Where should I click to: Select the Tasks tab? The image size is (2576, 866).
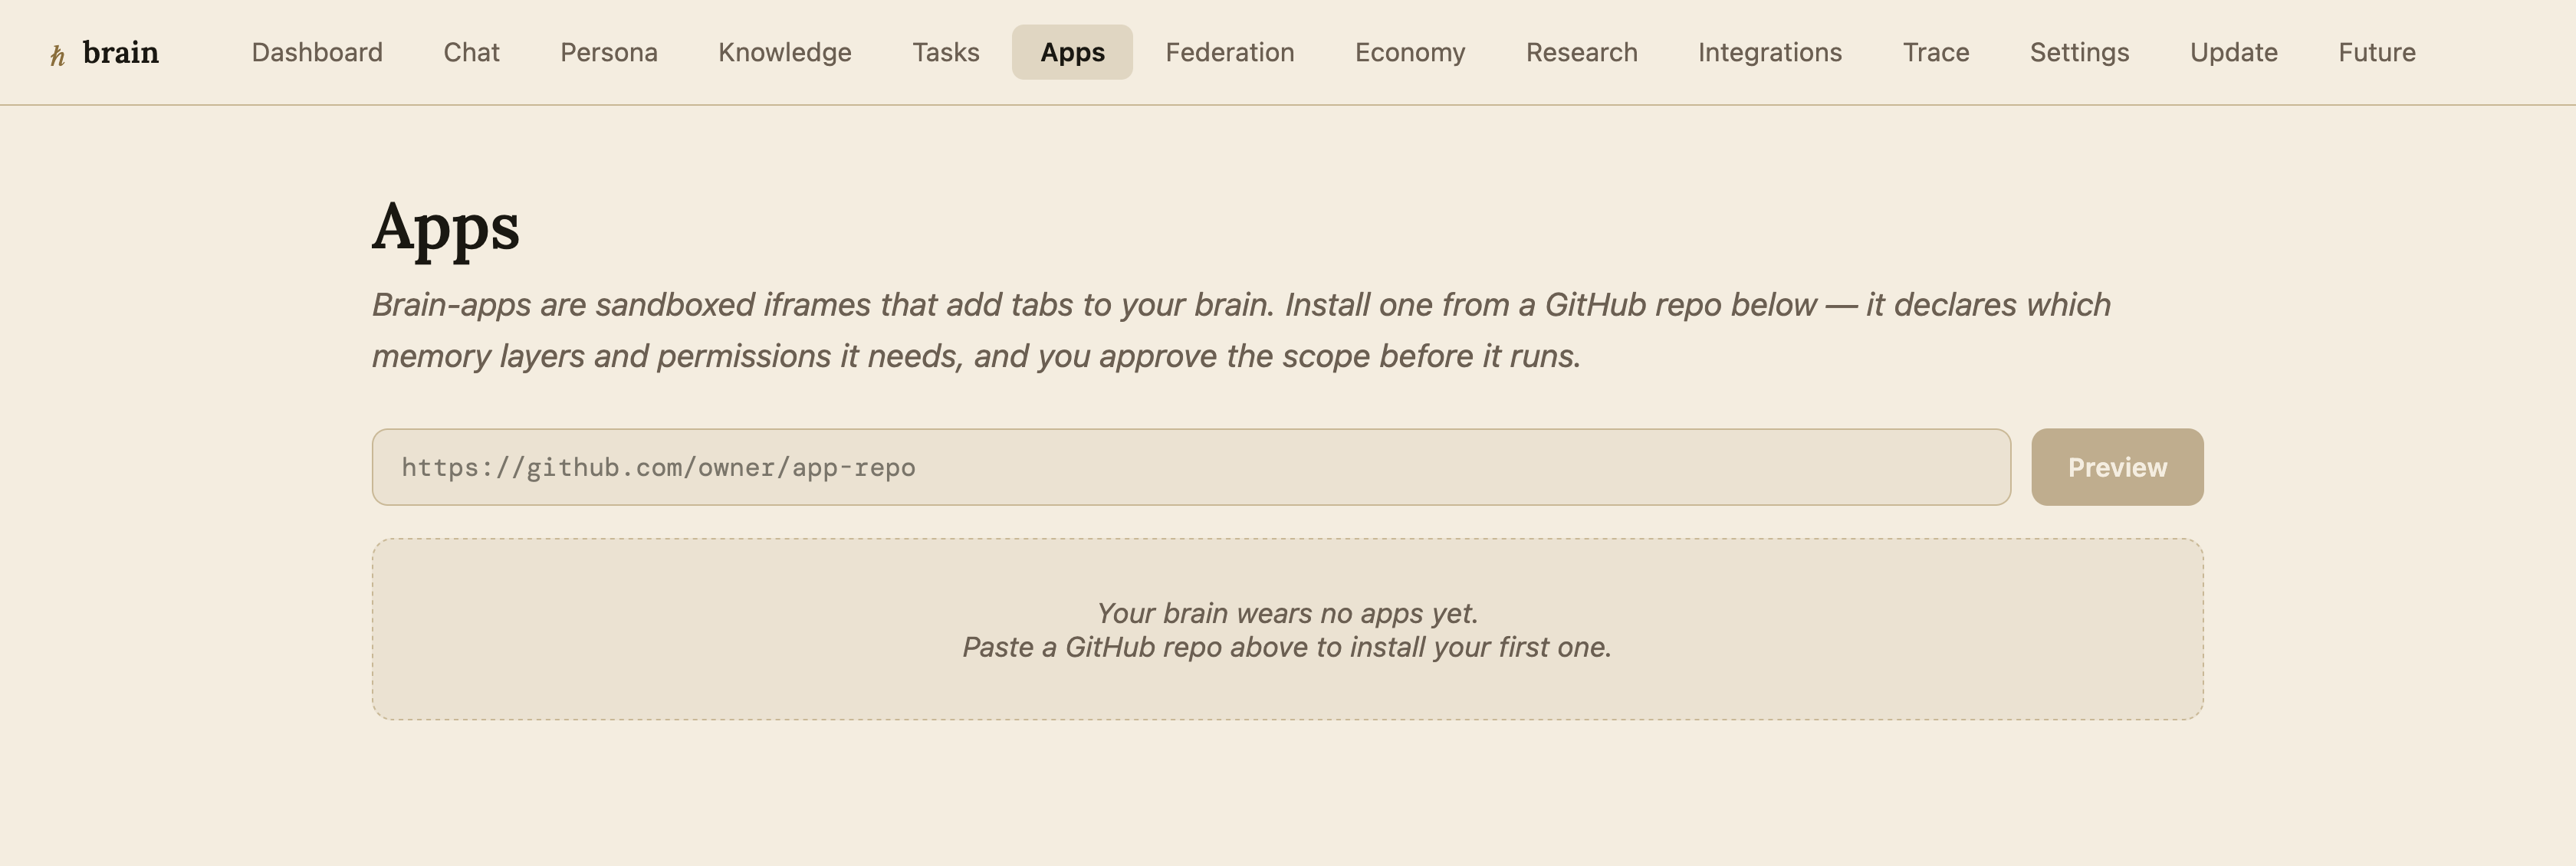[946, 52]
